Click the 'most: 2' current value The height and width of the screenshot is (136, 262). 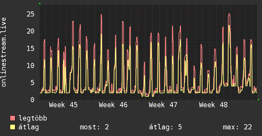pos(94,127)
